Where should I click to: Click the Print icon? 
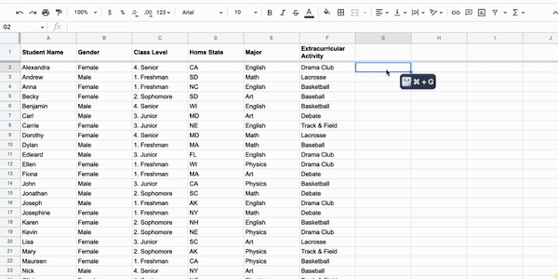[x=45, y=13]
